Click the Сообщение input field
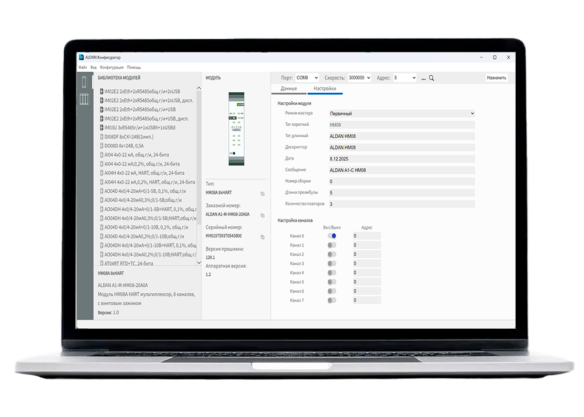Screen dimensions: 584x417 coord(401,170)
